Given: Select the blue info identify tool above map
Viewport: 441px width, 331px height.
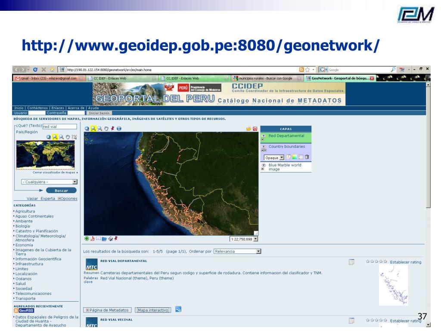Looking at the screenshot, I should [119, 128].
